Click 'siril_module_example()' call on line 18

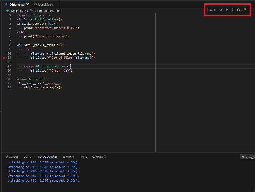coord(43,87)
